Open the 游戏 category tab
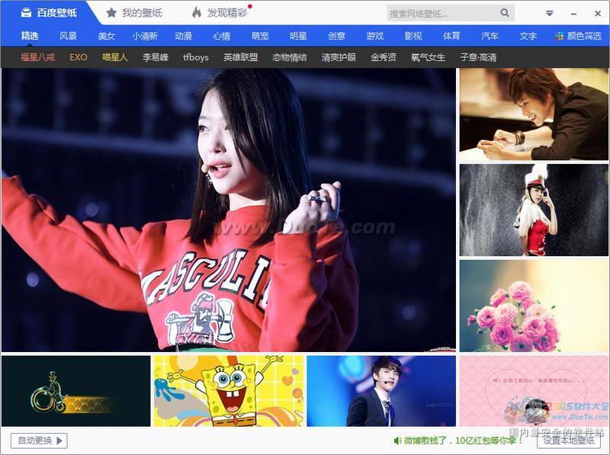 [374, 36]
